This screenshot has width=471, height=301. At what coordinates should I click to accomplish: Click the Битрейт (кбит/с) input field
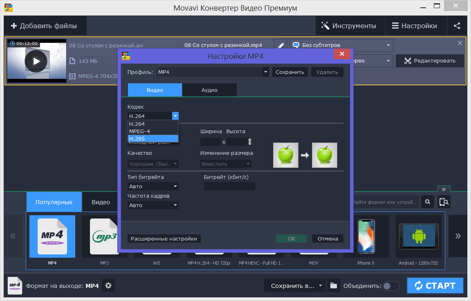pos(229,186)
